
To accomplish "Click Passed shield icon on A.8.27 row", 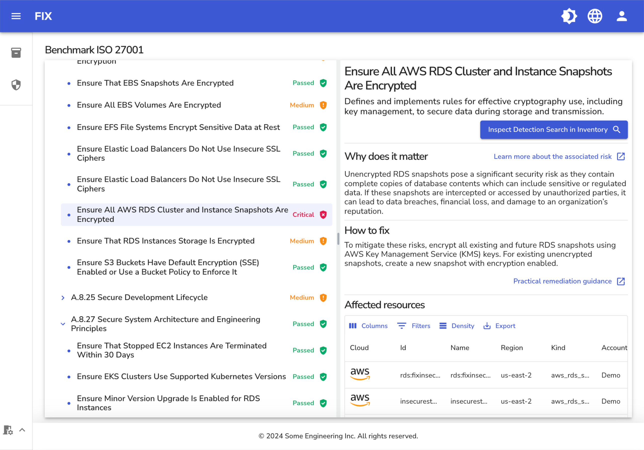I will pos(323,324).
